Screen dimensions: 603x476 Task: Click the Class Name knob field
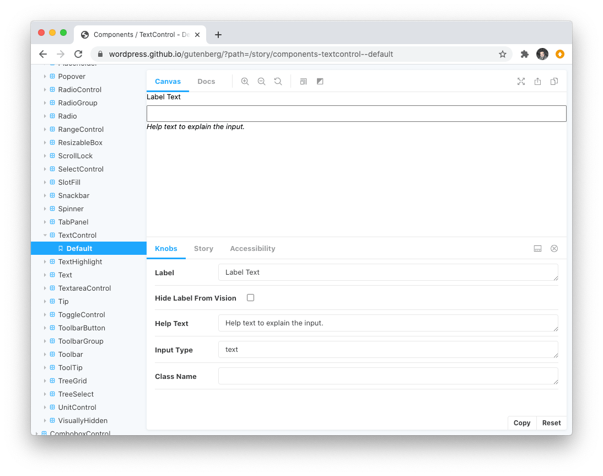click(x=388, y=376)
